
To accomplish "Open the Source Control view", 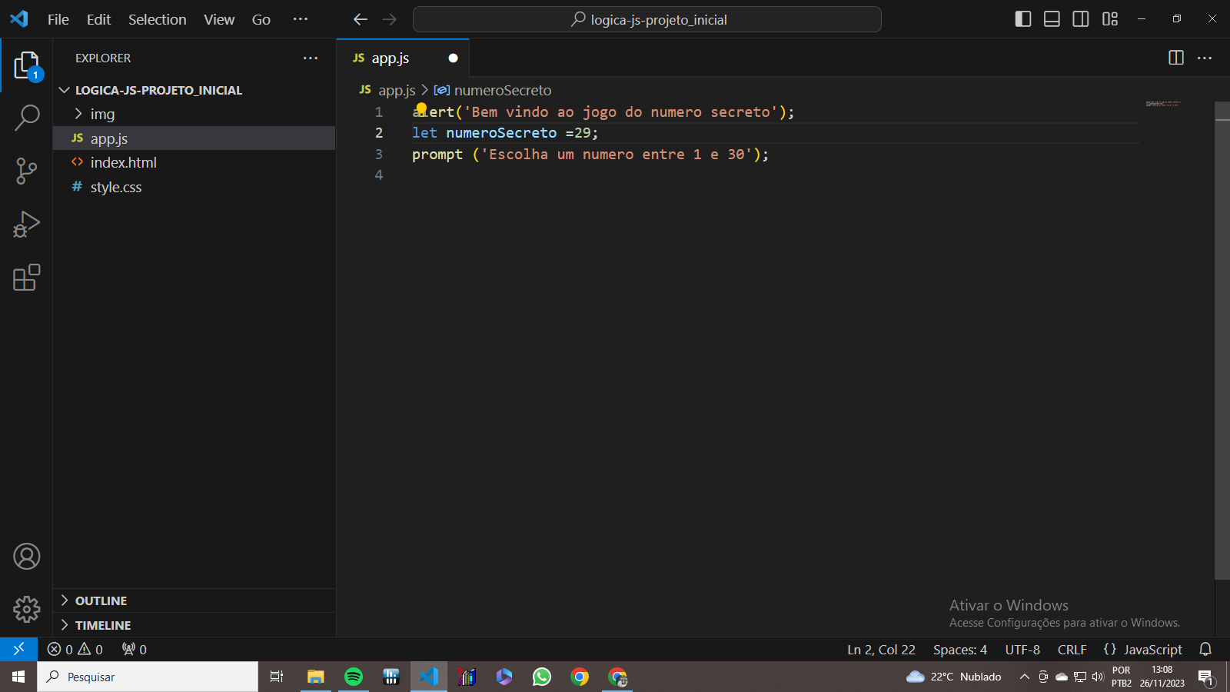I will tap(26, 171).
